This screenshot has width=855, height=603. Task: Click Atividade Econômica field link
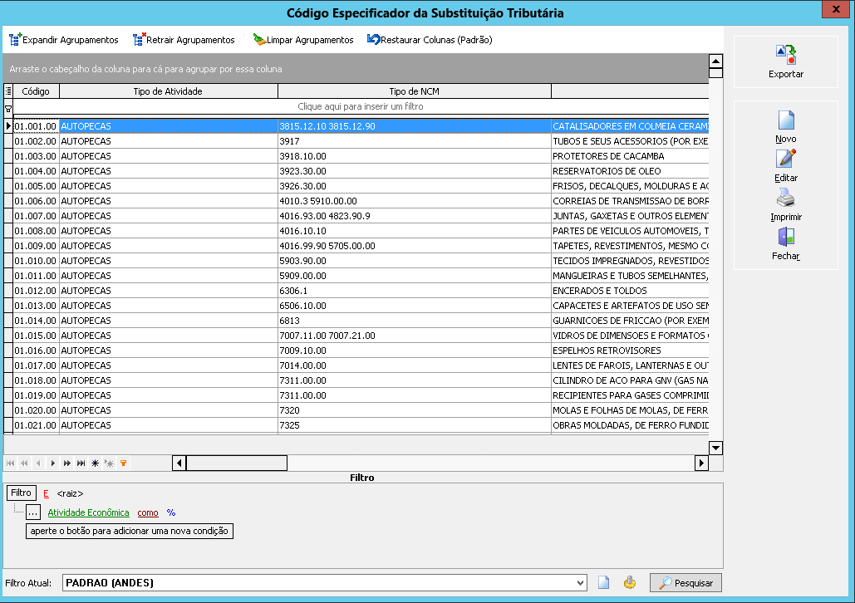(x=88, y=512)
